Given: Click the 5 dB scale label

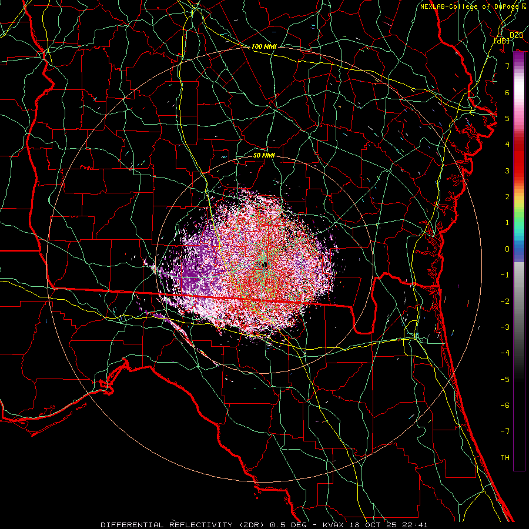Looking at the screenshot, I should [x=507, y=118].
